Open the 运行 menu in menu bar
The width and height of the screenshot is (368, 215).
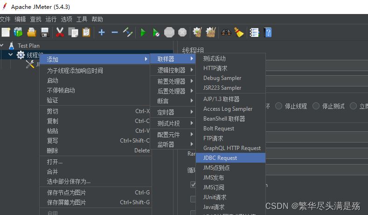pyautogui.click(x=51, y=19)
